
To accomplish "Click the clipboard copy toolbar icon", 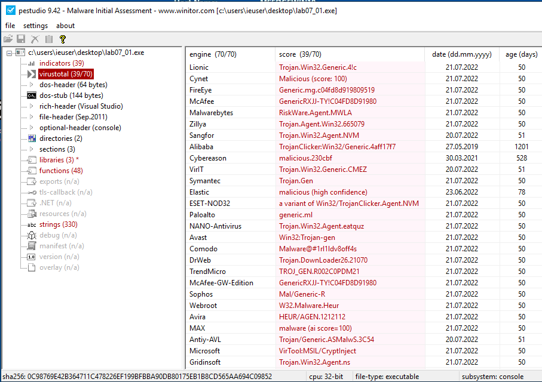I will tap(49, 39).
